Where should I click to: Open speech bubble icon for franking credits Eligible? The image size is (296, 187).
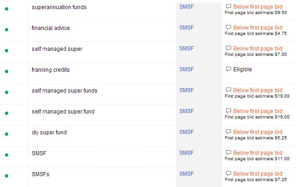coord(228,69)
